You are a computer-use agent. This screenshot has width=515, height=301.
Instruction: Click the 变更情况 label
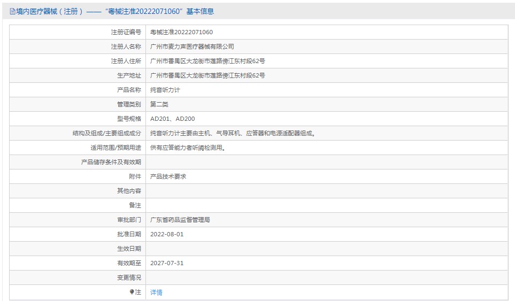click(x=129, y=277)
